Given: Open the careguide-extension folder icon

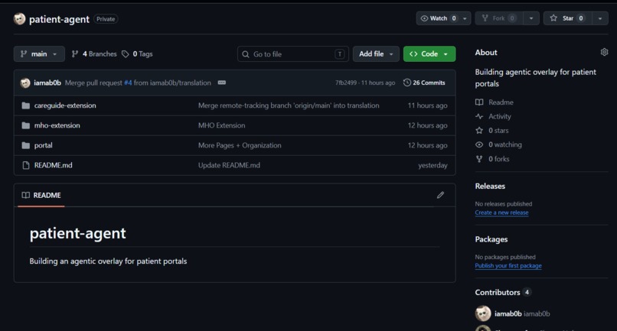Looking at the screenshot, I should (x=26, y=105).
